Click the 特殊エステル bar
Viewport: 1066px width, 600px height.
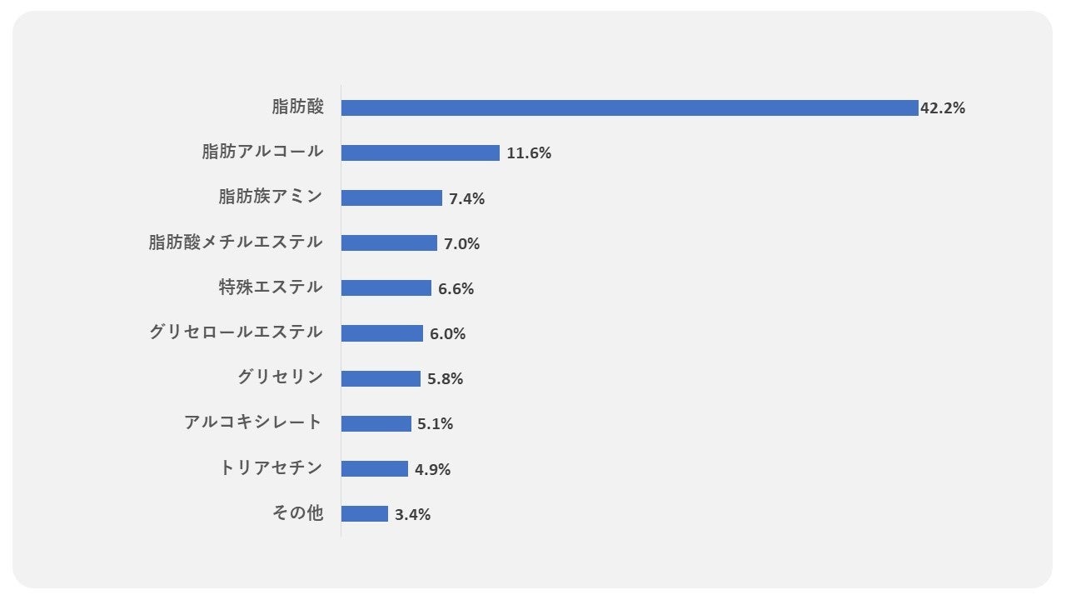point(386,288)
